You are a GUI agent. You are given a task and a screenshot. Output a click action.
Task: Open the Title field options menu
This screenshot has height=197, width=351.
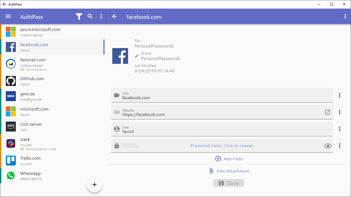pyautogui.click(x=340, y=95)
